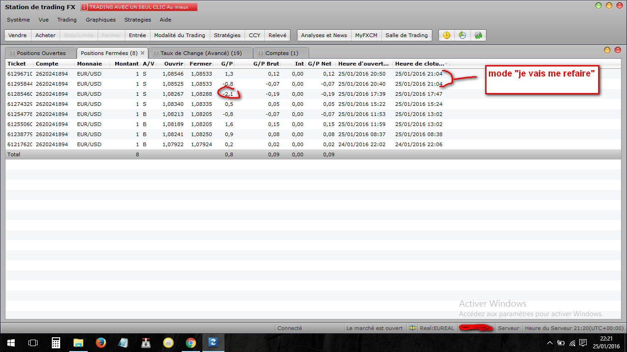
Task: Click the yellow connection icon in status bar
Action: click(x=413, y=328)
